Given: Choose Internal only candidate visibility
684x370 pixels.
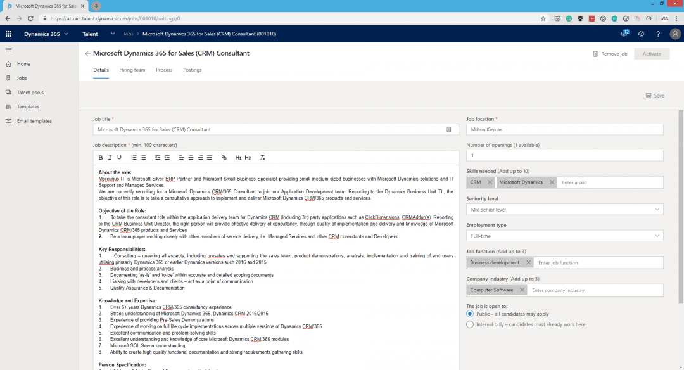Looking at the screenshot, I should (x=469, y=324).
